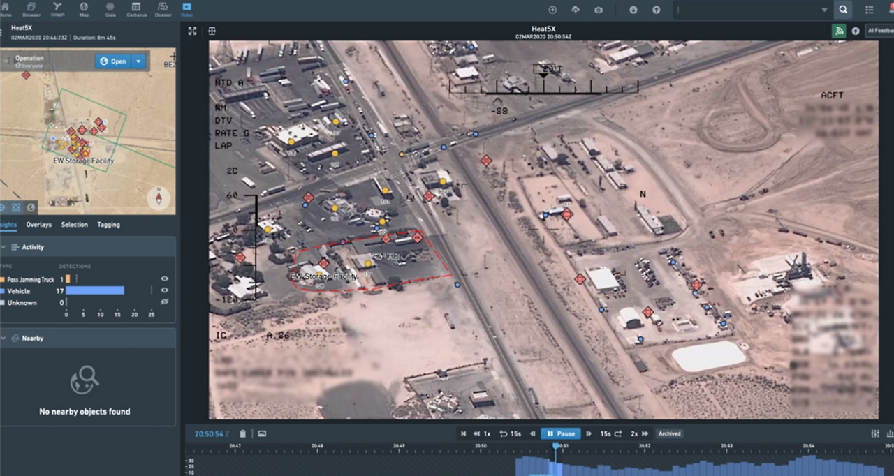Toggle visibility of Poss Jamming Truck detections

165,279
